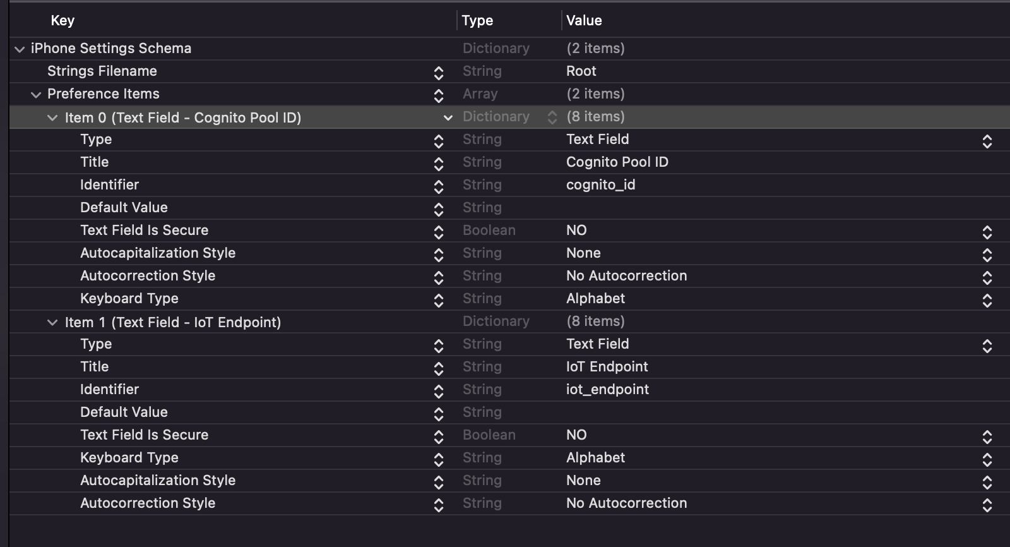Toggle Item 1 Text Field Is Secure NO value popup
The height and width of the screenshot is (547, 1010).
click(x=987, y=436)
